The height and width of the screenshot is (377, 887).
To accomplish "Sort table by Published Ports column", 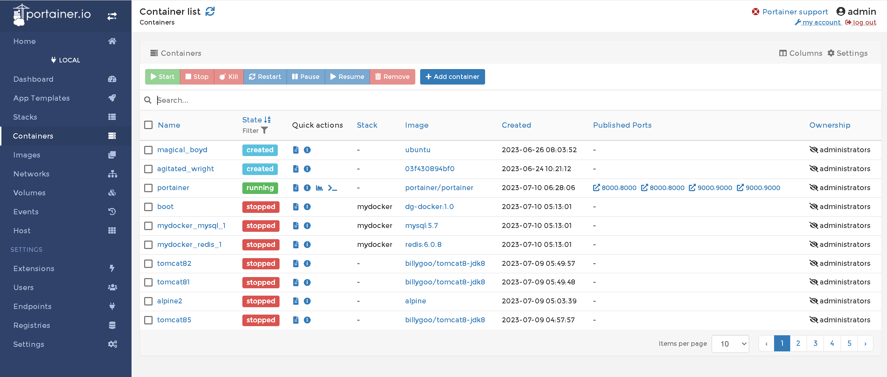I will click(622, 125).
